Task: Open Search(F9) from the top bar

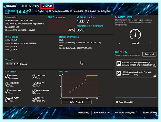Action: pos(76,11)
